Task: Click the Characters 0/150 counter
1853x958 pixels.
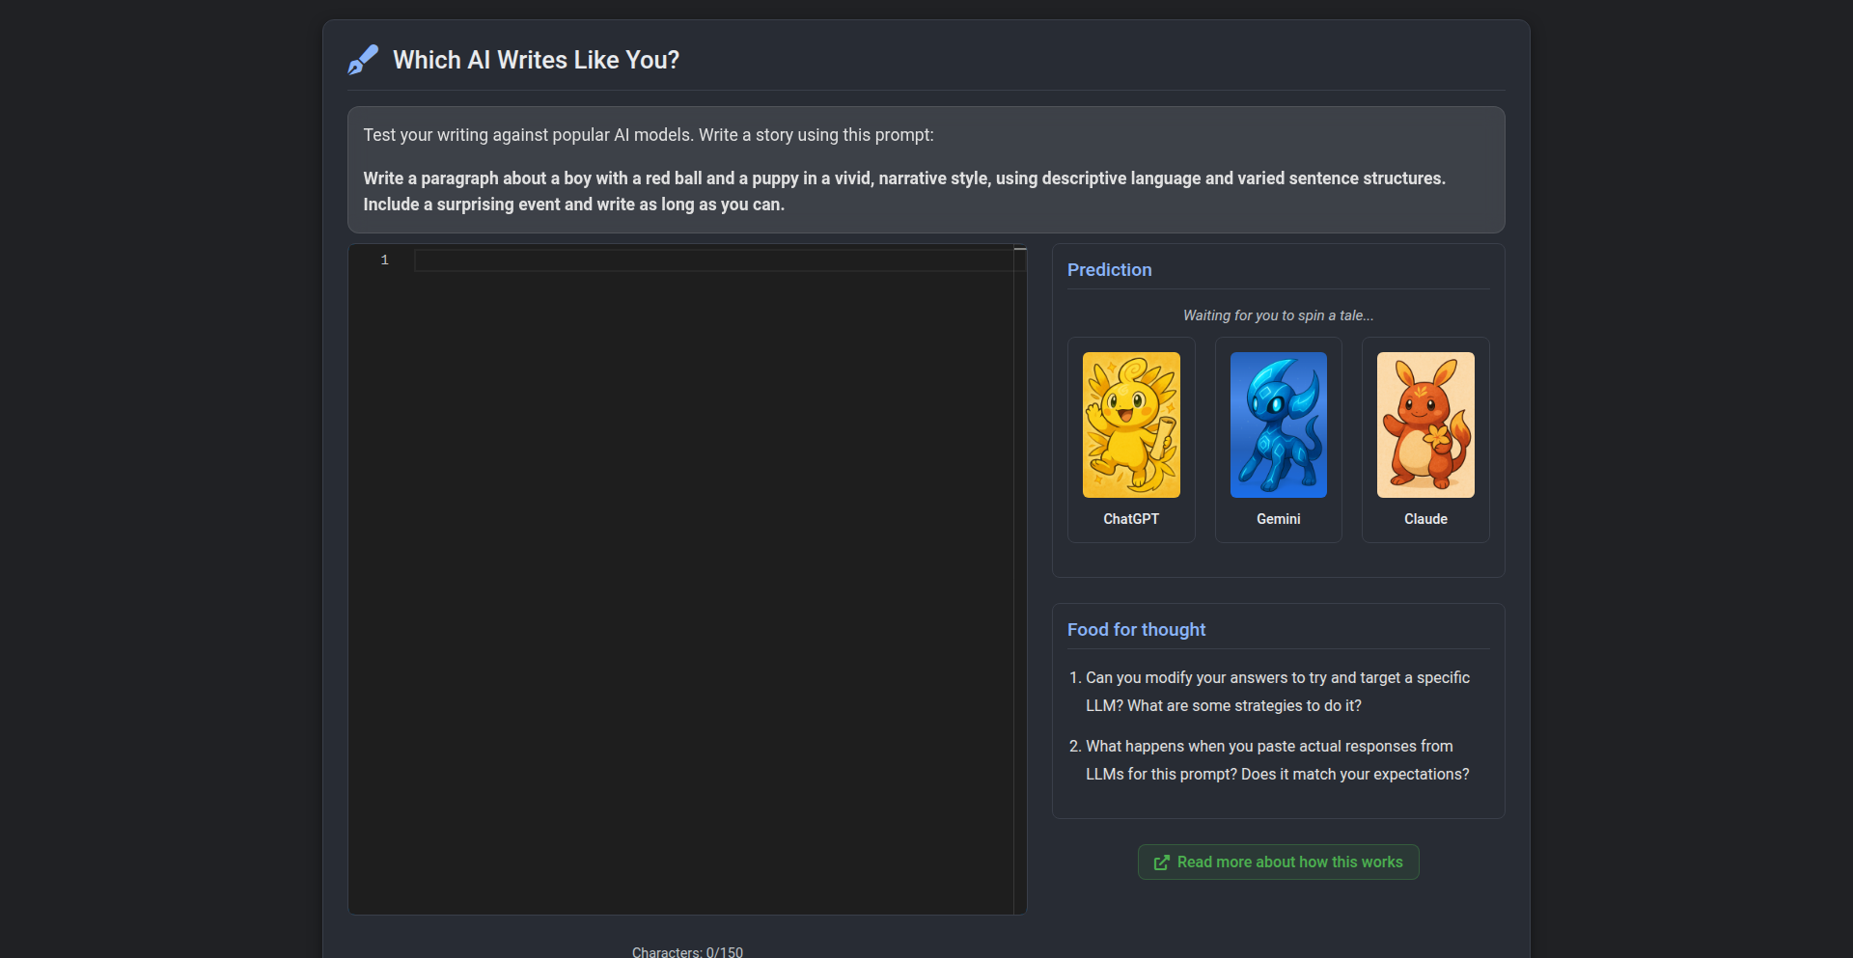Action: (687, 952)
